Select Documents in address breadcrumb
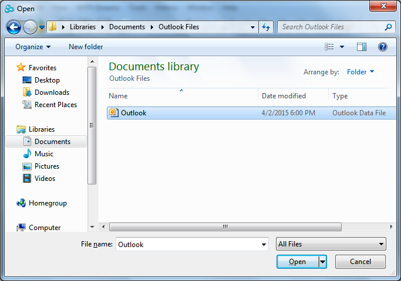This screenshot has height=281, width=401. 127,27
